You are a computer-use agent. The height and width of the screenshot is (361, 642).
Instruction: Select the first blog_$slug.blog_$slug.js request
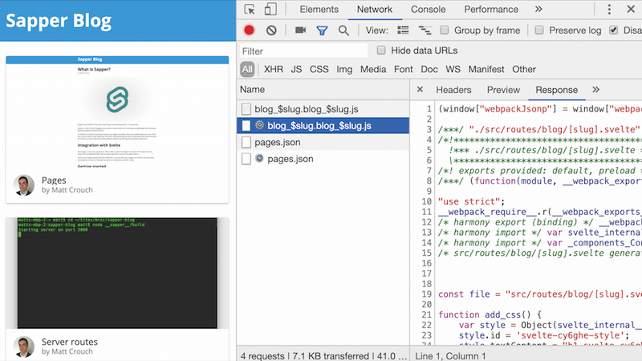point(323,109)
